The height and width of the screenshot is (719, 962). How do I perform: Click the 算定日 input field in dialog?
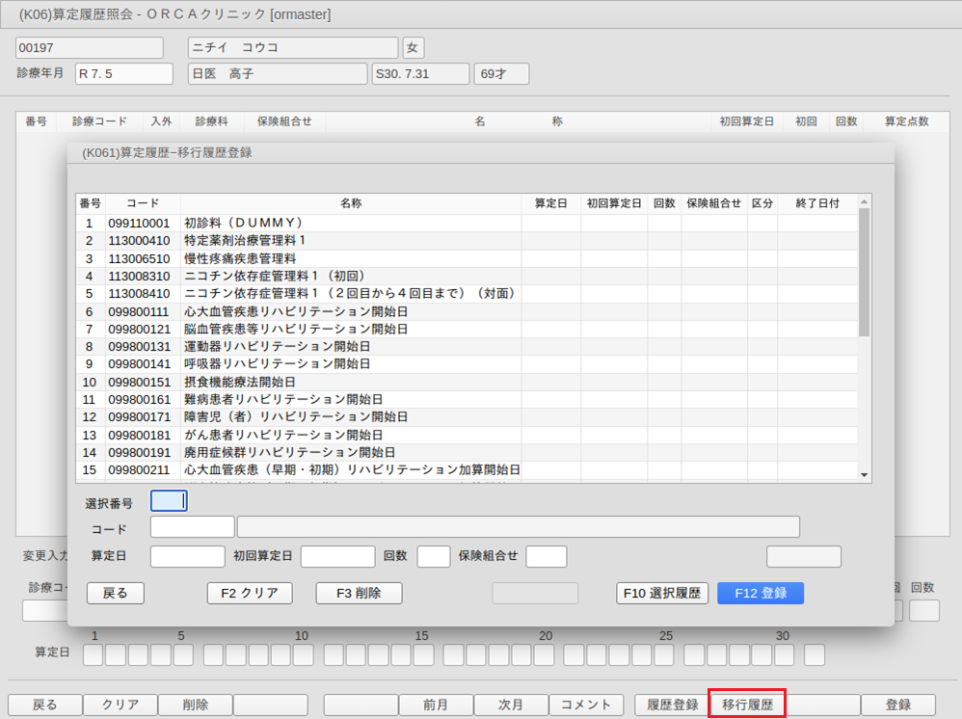click(187, 556)
